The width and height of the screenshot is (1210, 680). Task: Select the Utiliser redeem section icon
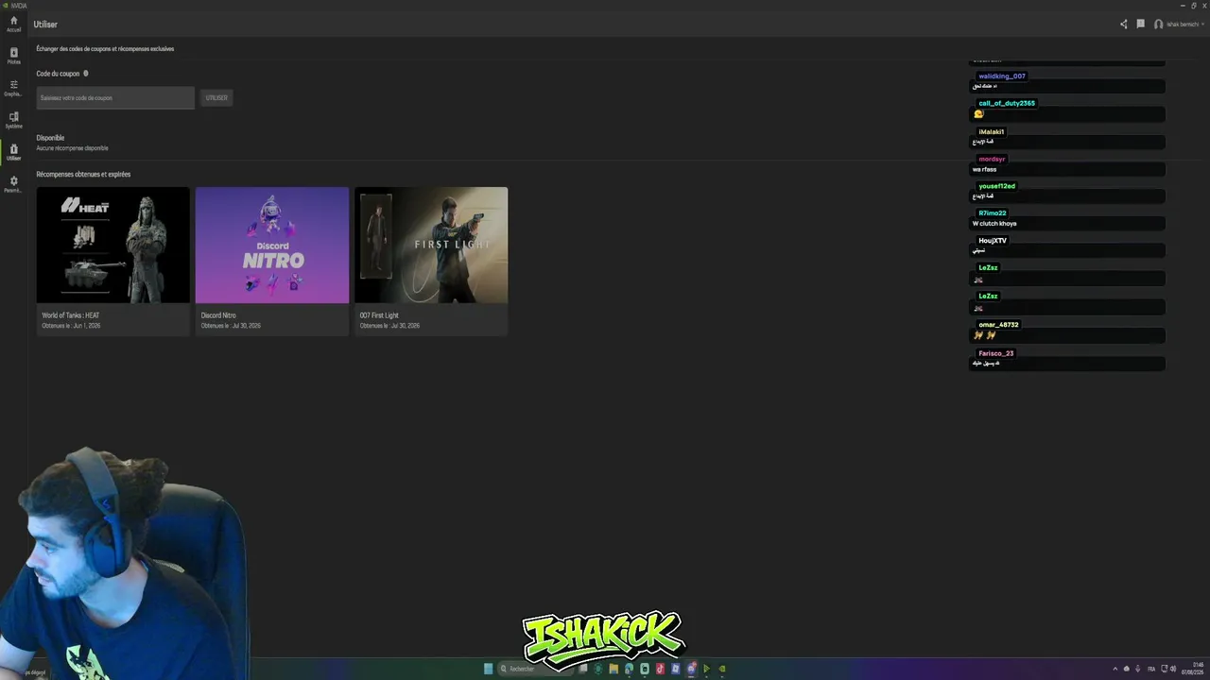coord(13,152)
